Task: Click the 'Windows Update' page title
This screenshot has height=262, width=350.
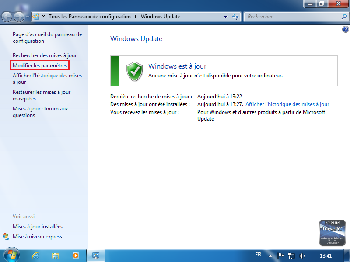Action: click(x=136, y=39)
